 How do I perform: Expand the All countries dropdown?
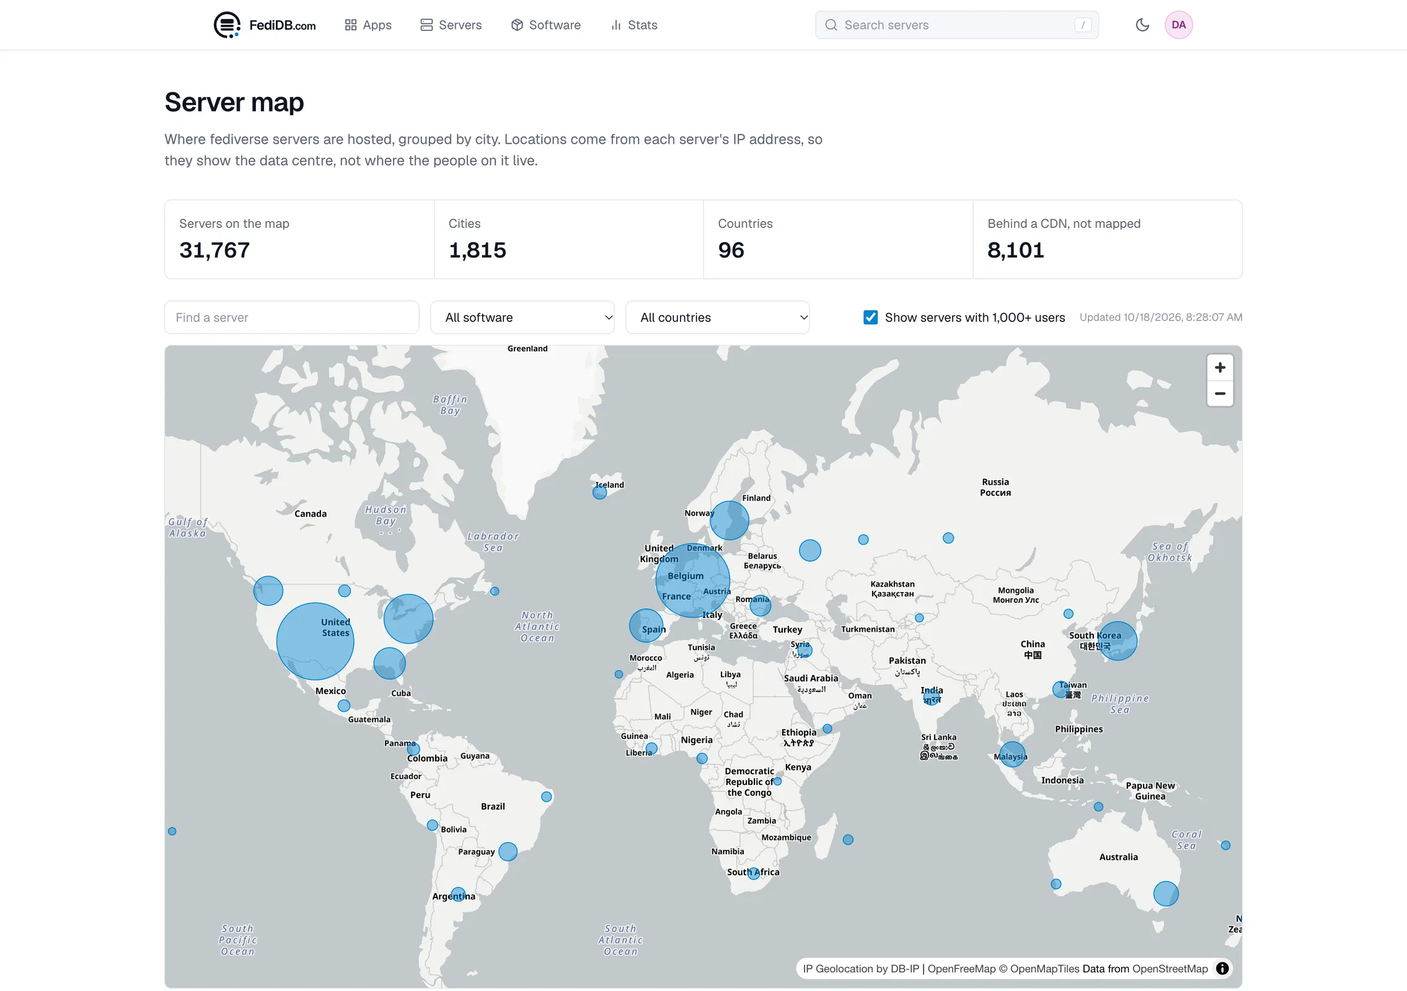717,317
